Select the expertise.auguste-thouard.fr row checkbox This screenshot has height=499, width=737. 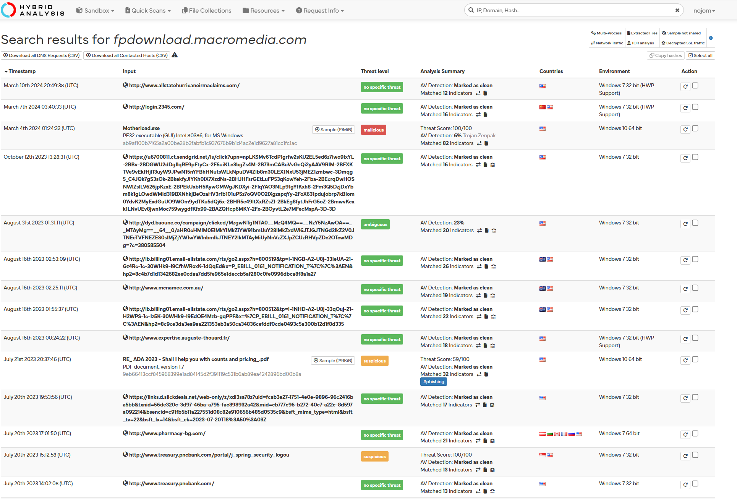click(x=695, y=338)
